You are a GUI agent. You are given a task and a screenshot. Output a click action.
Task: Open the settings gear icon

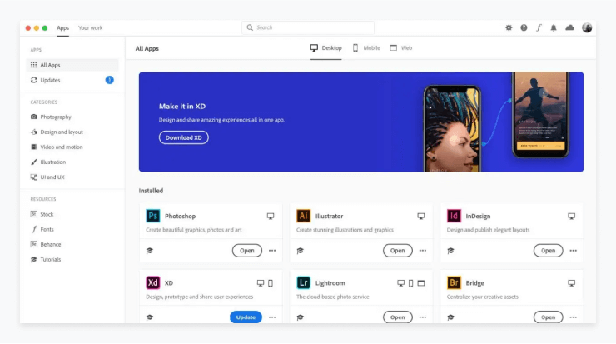tap(509, 28)
